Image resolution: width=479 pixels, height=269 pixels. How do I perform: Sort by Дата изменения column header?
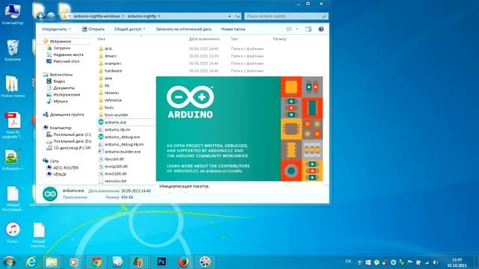[204, 39]
